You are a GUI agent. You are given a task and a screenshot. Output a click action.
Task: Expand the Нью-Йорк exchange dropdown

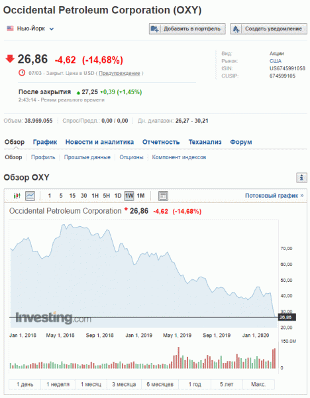[x=52, y=29]
